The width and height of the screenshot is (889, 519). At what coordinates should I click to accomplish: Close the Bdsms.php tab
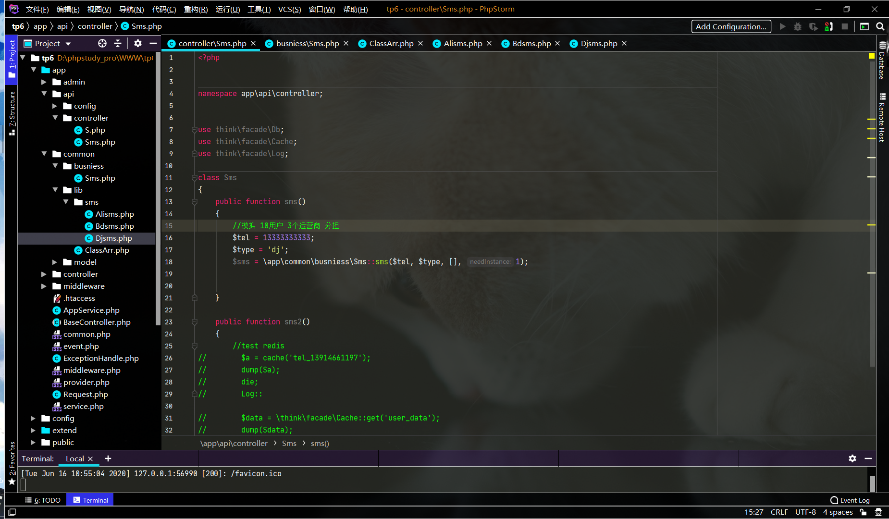[557, 43]
